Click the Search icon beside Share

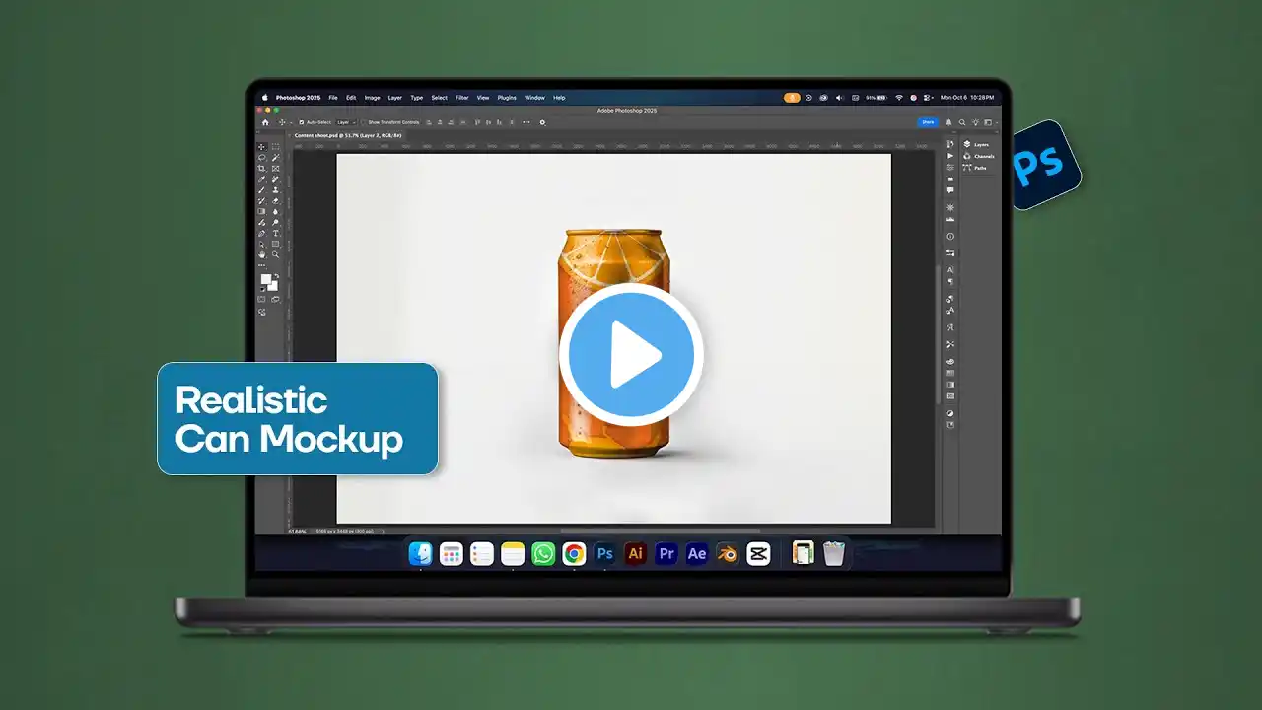961,122
